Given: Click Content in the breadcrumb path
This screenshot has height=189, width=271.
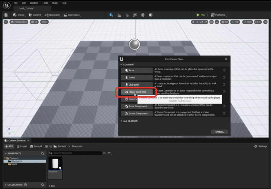Looking at the screenshot, I should 62,146.
